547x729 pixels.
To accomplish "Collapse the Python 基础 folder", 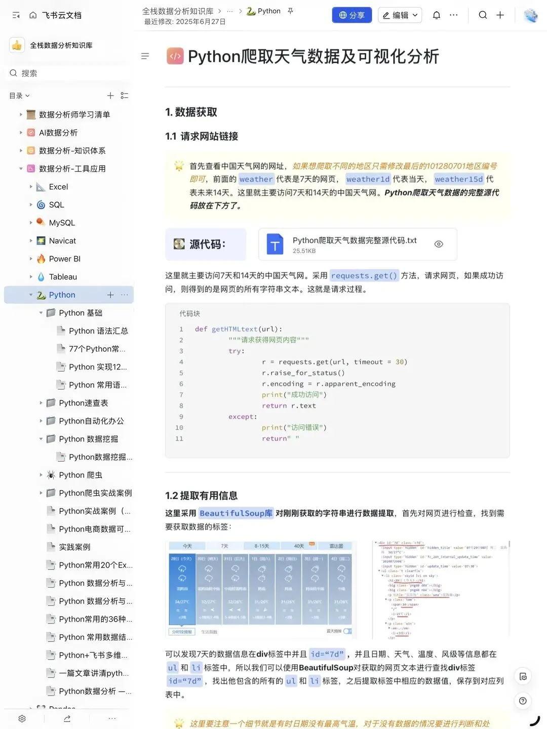I will coord(41,313).
